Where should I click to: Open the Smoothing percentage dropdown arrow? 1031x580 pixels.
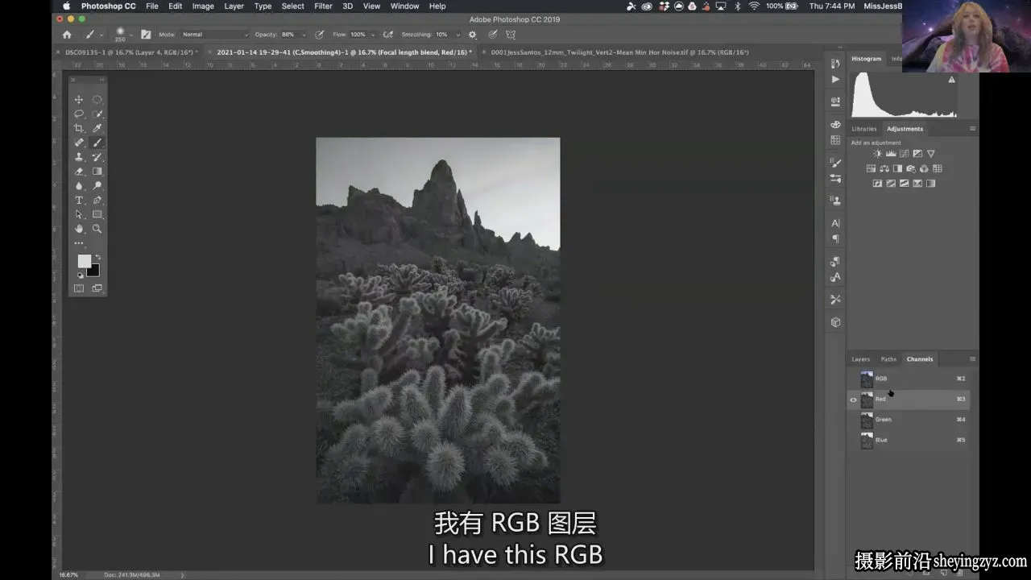(458, 35)
